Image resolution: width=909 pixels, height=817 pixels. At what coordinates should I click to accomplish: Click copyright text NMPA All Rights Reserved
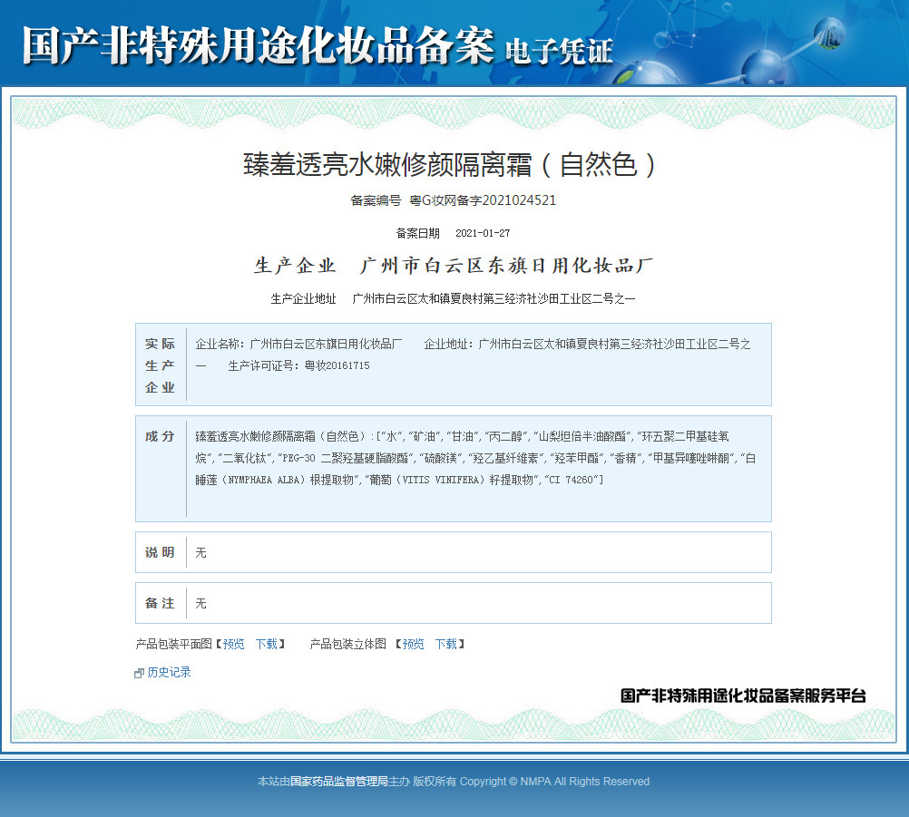pyautogui.click(x=584, y=781)
